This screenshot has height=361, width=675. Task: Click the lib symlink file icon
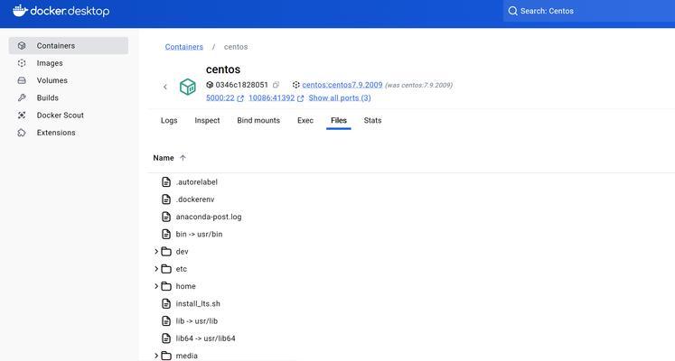pyautogui.click(x=166, y=321)
